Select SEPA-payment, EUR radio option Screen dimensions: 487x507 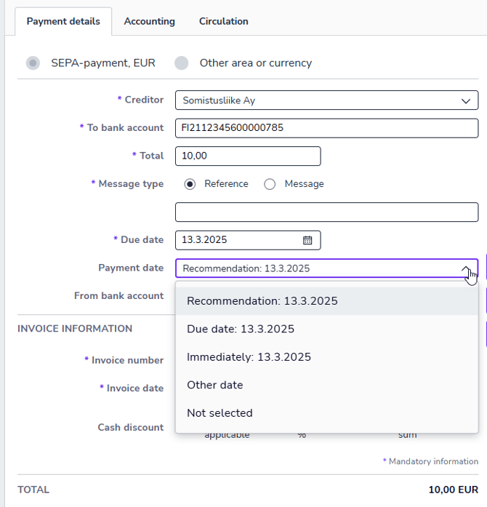pyautogui.click(x=33, y=63)
